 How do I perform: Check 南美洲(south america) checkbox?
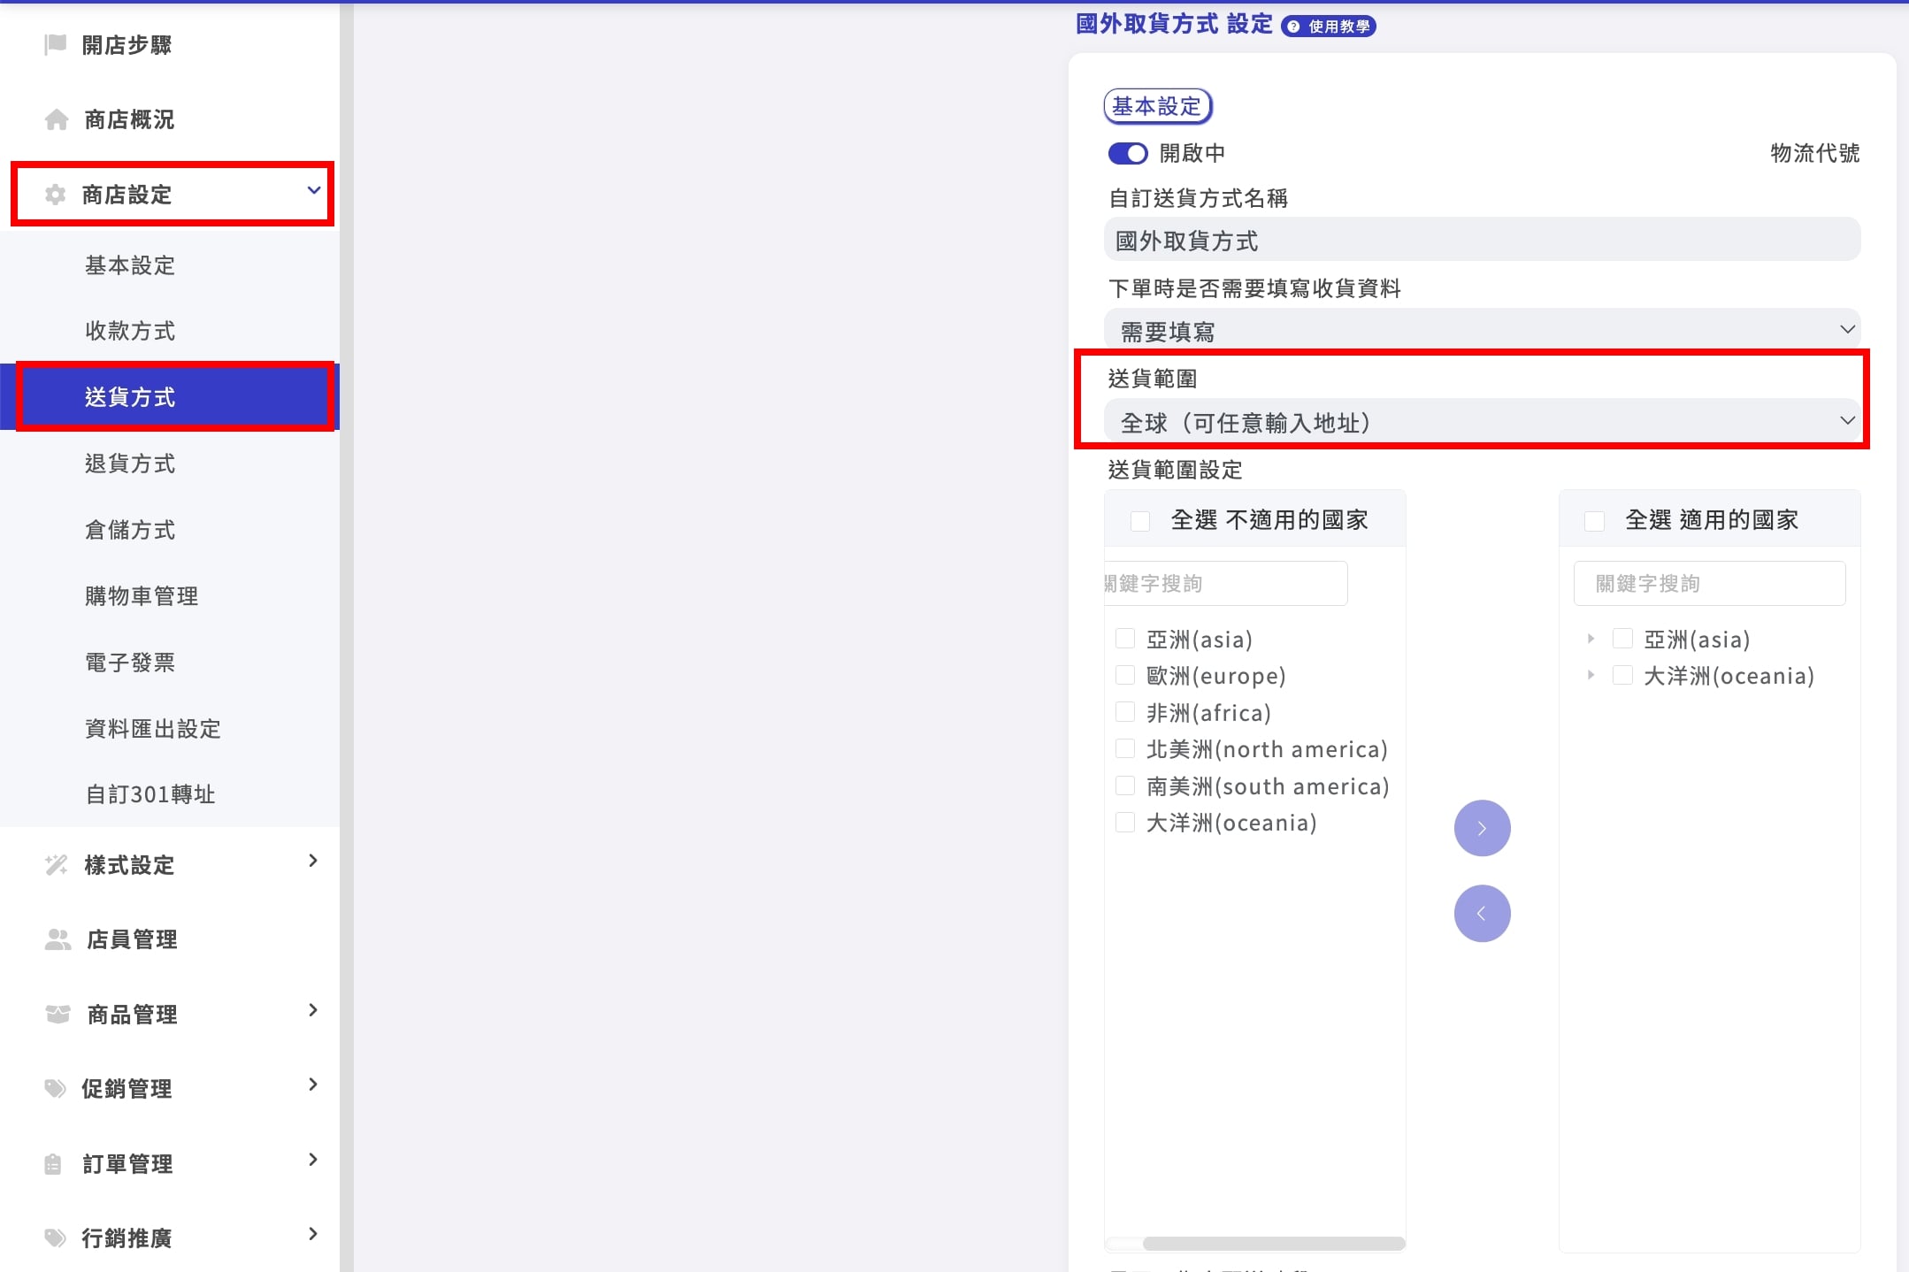(1125, 785)
